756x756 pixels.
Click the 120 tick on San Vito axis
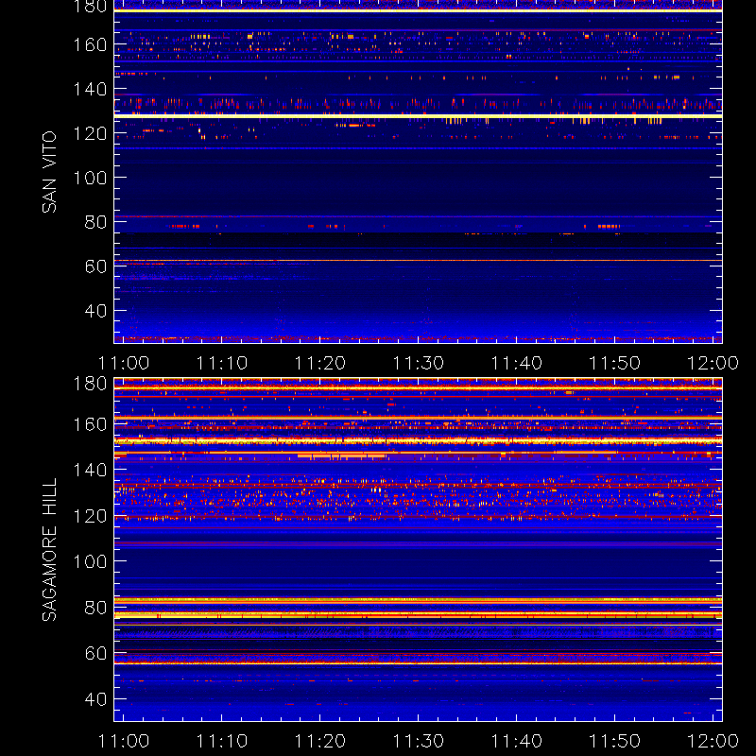click(90, 133)
